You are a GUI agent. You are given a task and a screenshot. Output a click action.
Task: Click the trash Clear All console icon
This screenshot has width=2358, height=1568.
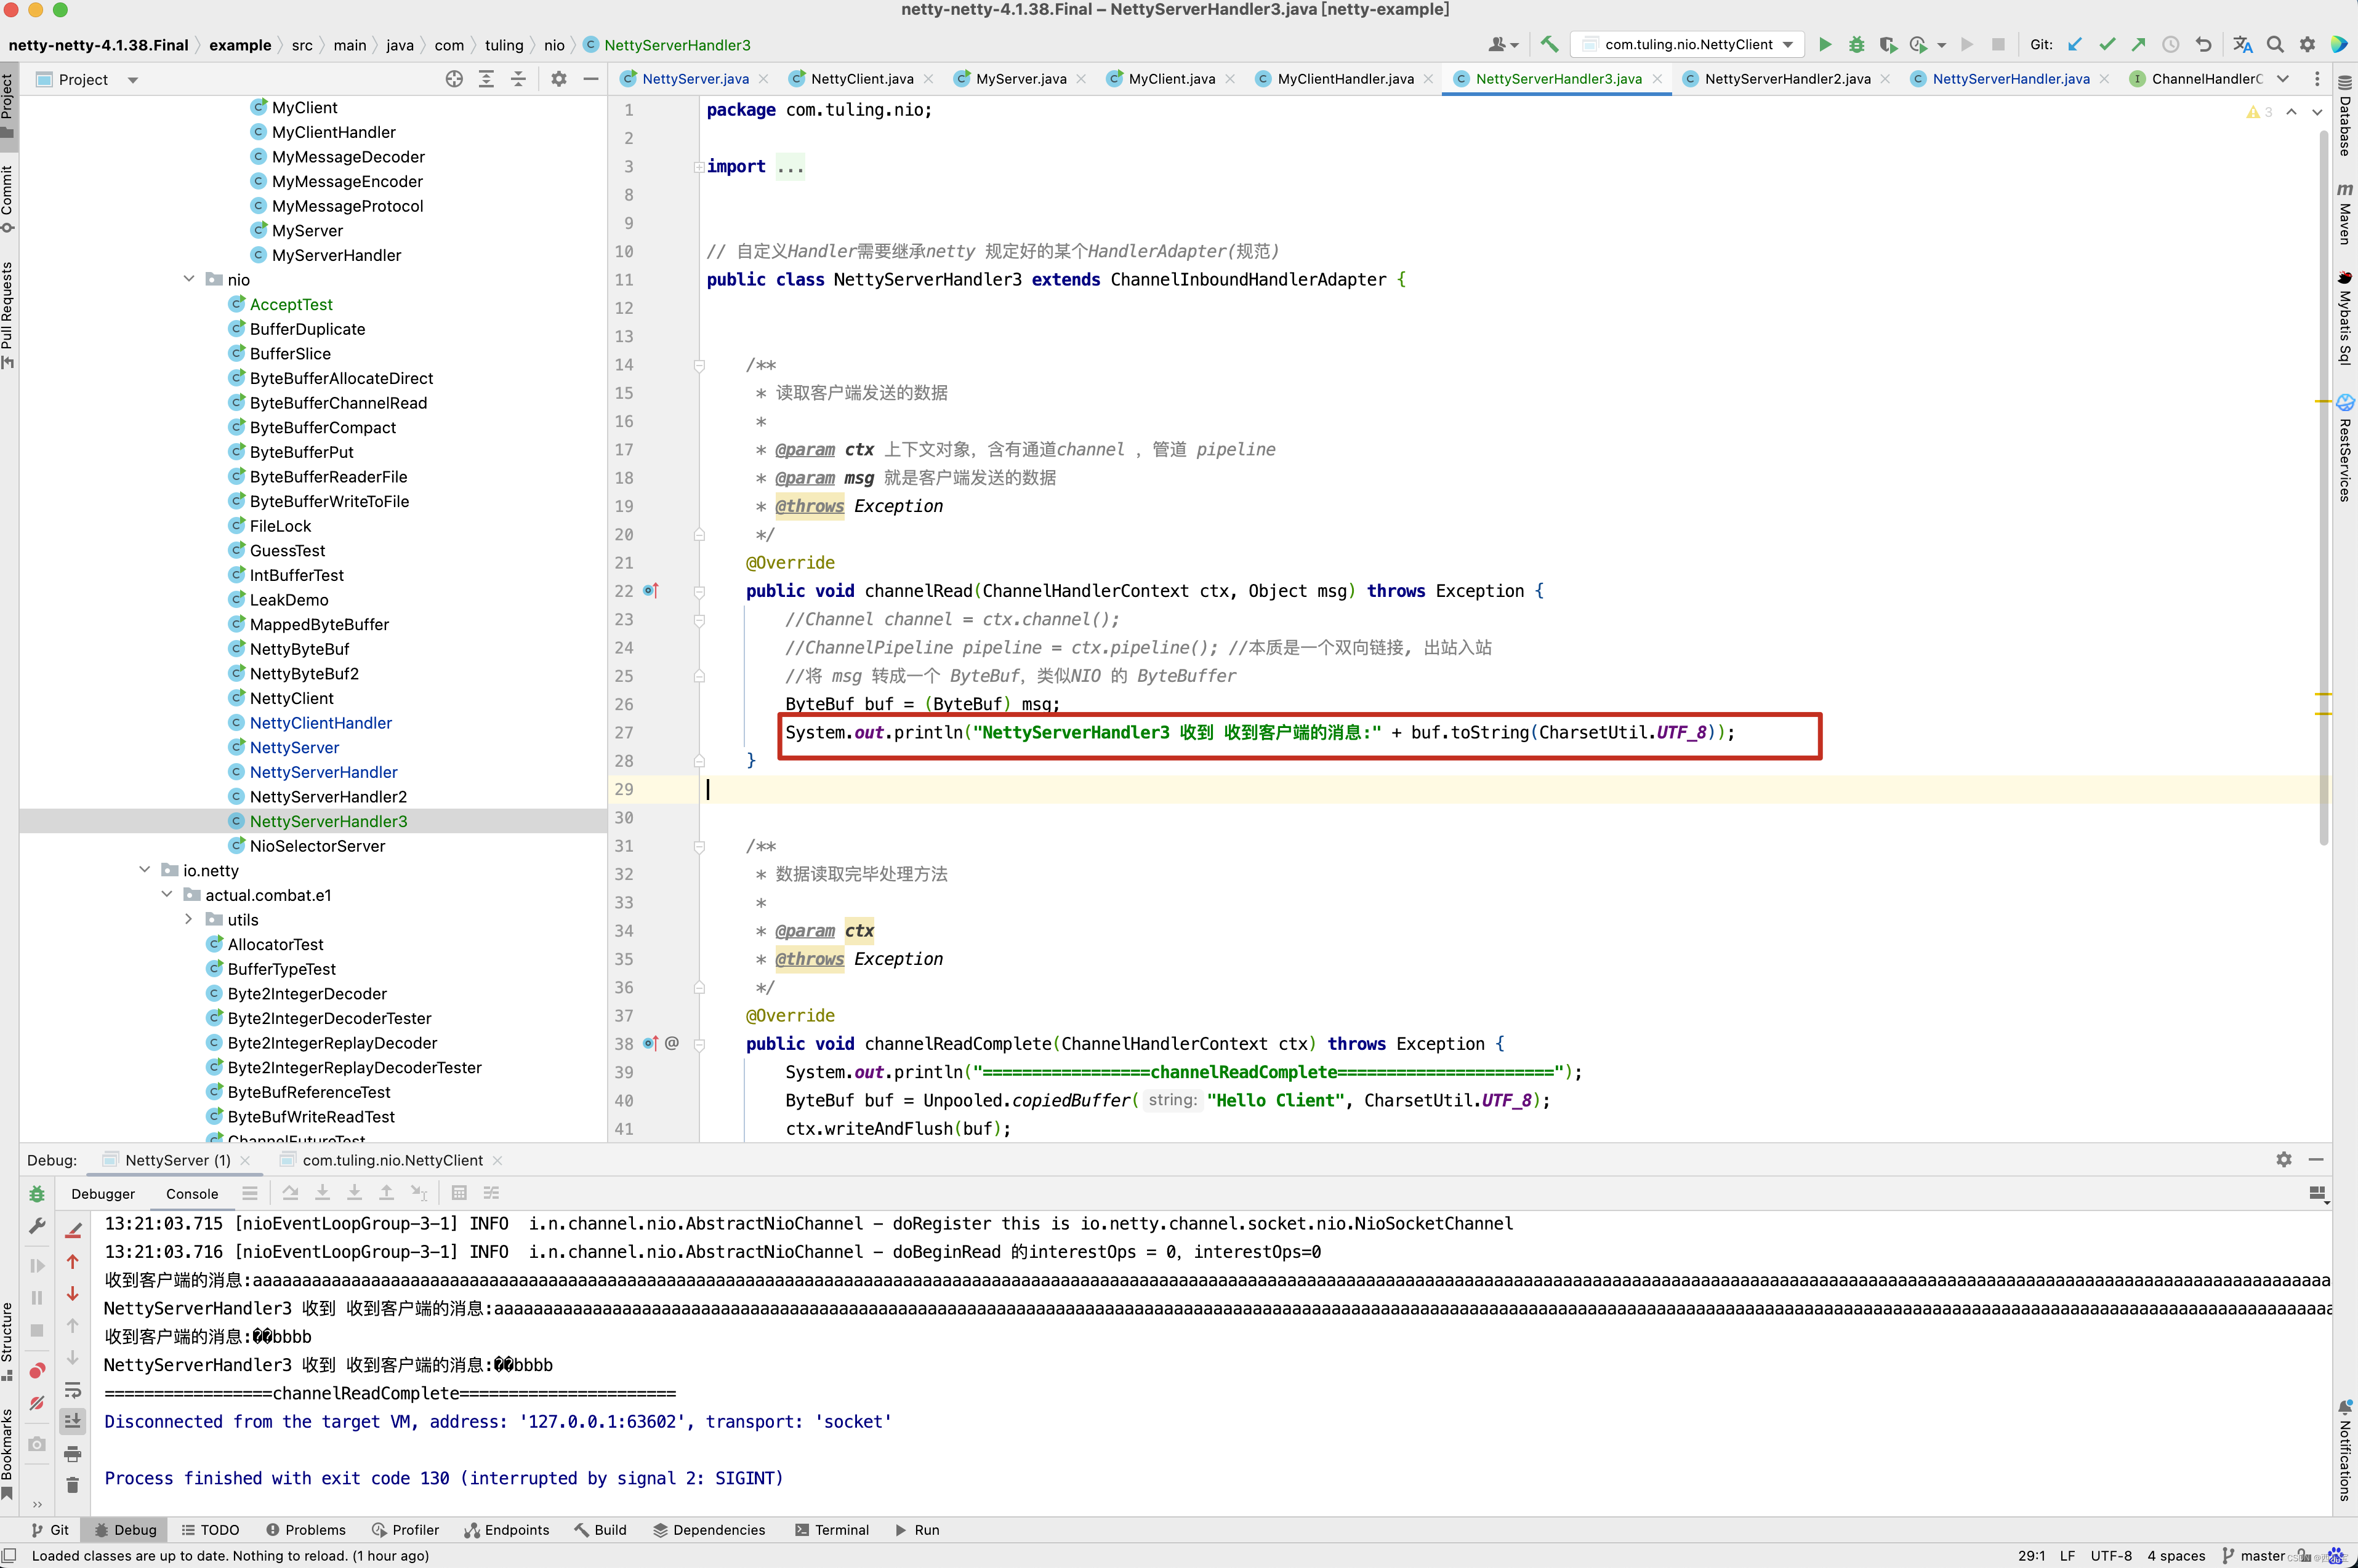pos(72,1485)
